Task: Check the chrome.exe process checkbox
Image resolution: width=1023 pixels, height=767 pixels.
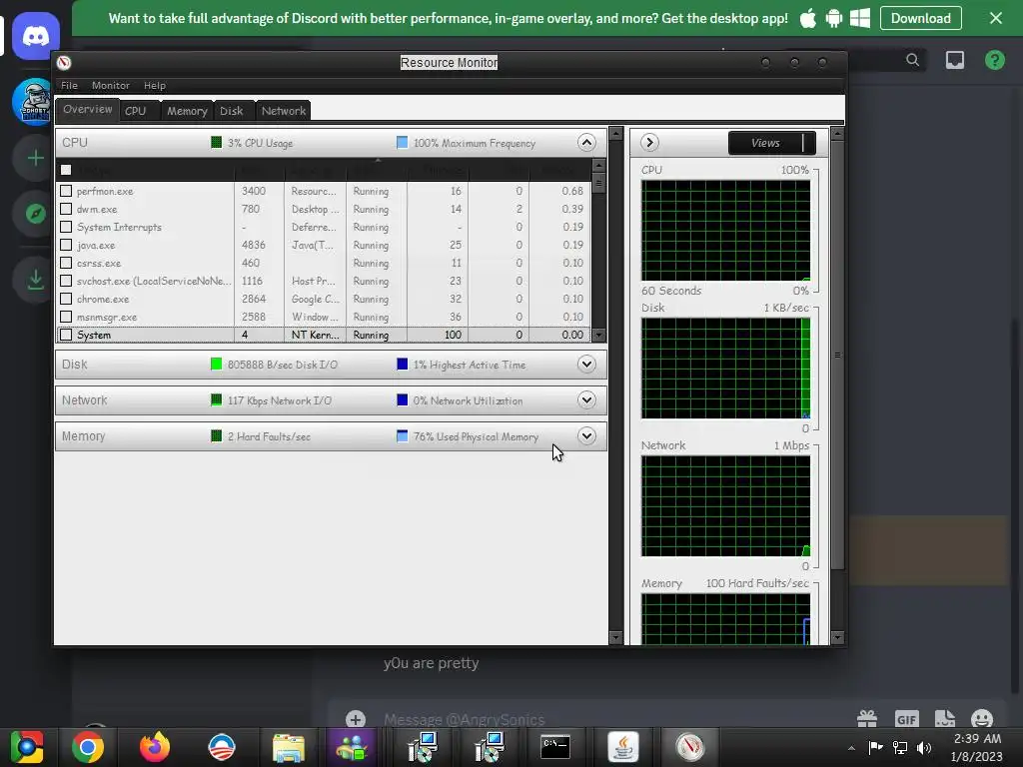Action: pos(66,299)
